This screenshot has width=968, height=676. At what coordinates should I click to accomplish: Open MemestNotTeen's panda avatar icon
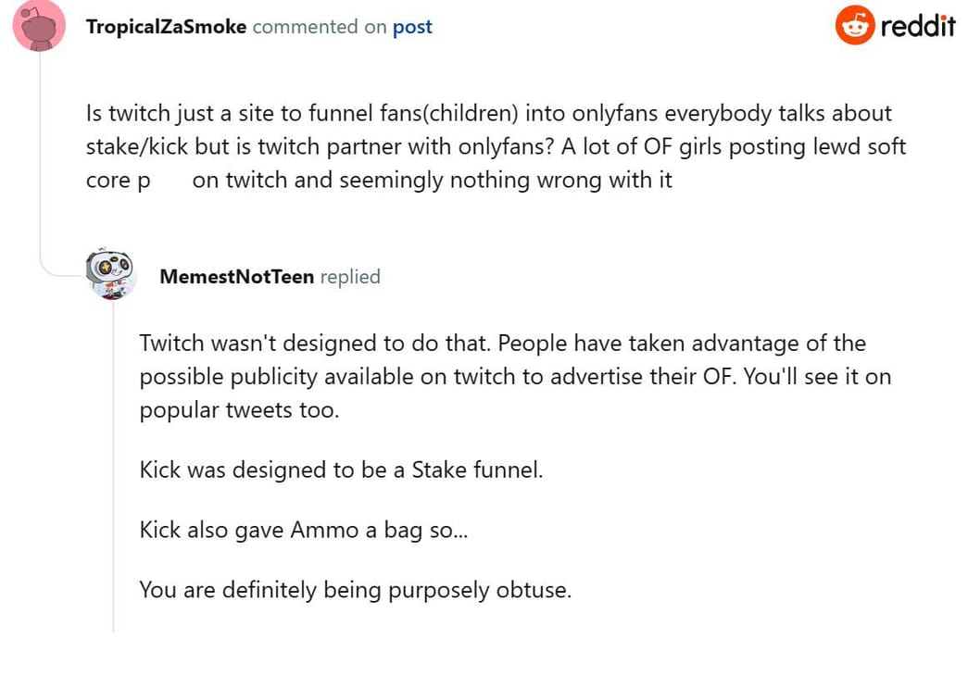(111, 274)
